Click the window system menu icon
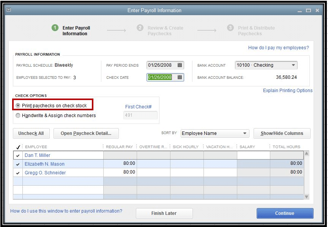The image size is (328, 227). 9,10
